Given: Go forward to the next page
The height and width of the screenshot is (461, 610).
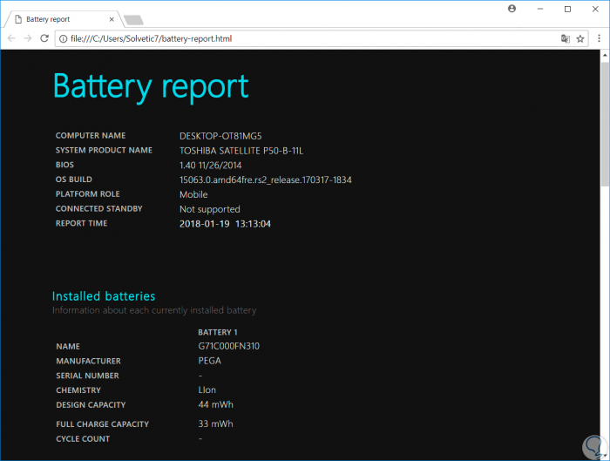Looking at the screenshot, I should [28, 38].
